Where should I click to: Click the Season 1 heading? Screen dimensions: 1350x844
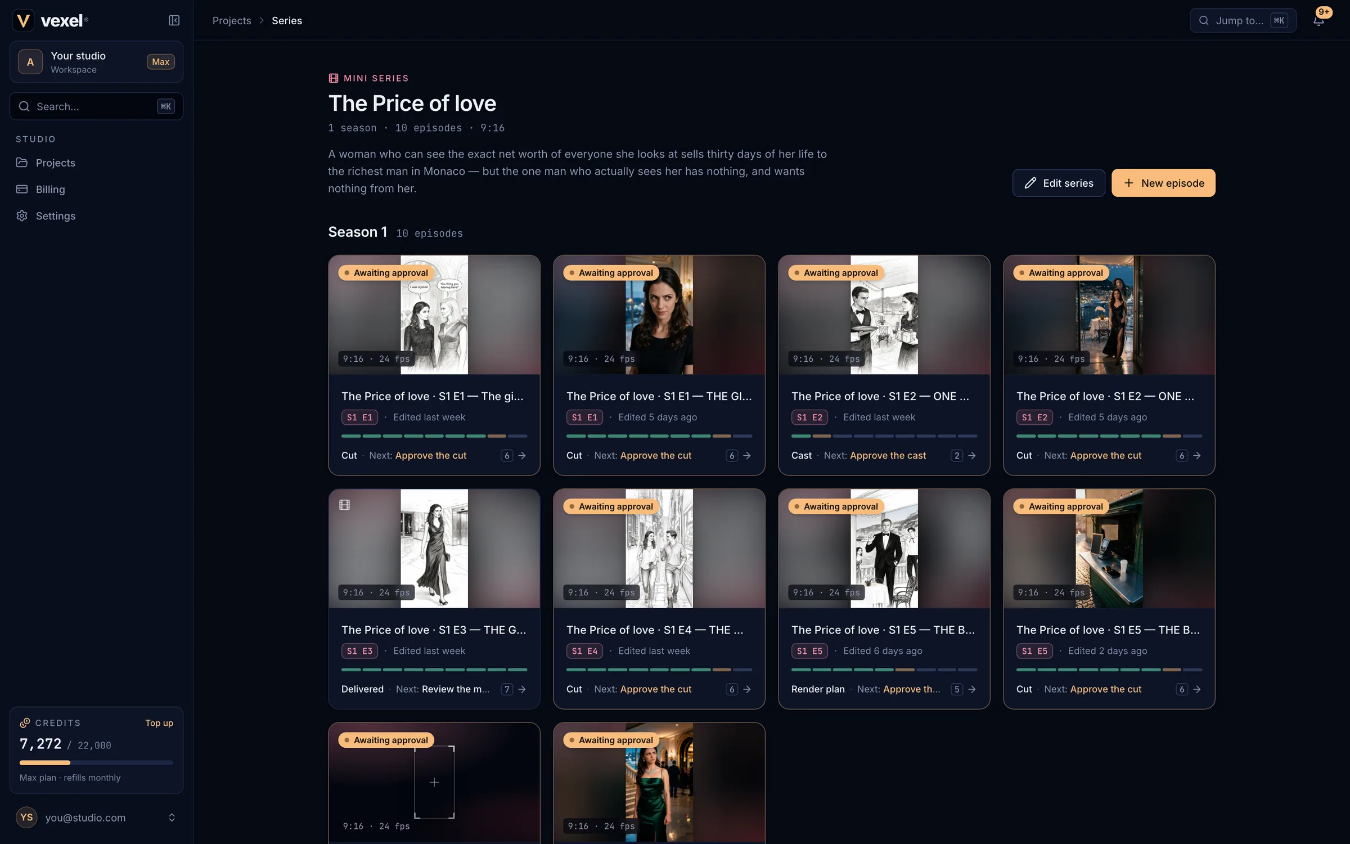[x=358, y=232]
